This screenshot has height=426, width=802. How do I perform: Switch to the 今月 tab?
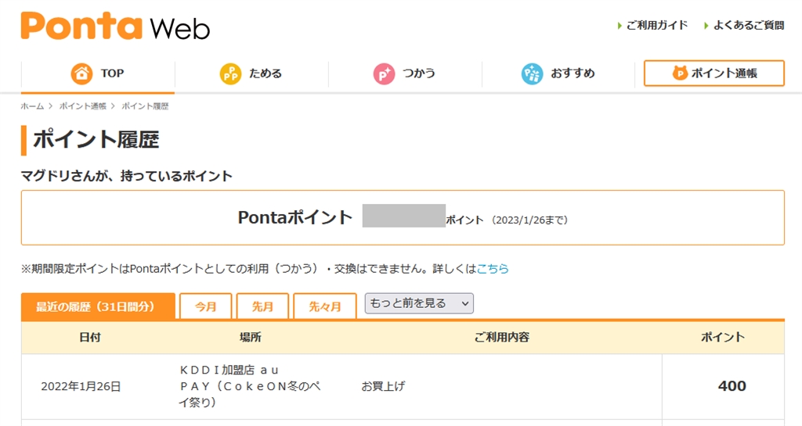click(x=206, y=306)
